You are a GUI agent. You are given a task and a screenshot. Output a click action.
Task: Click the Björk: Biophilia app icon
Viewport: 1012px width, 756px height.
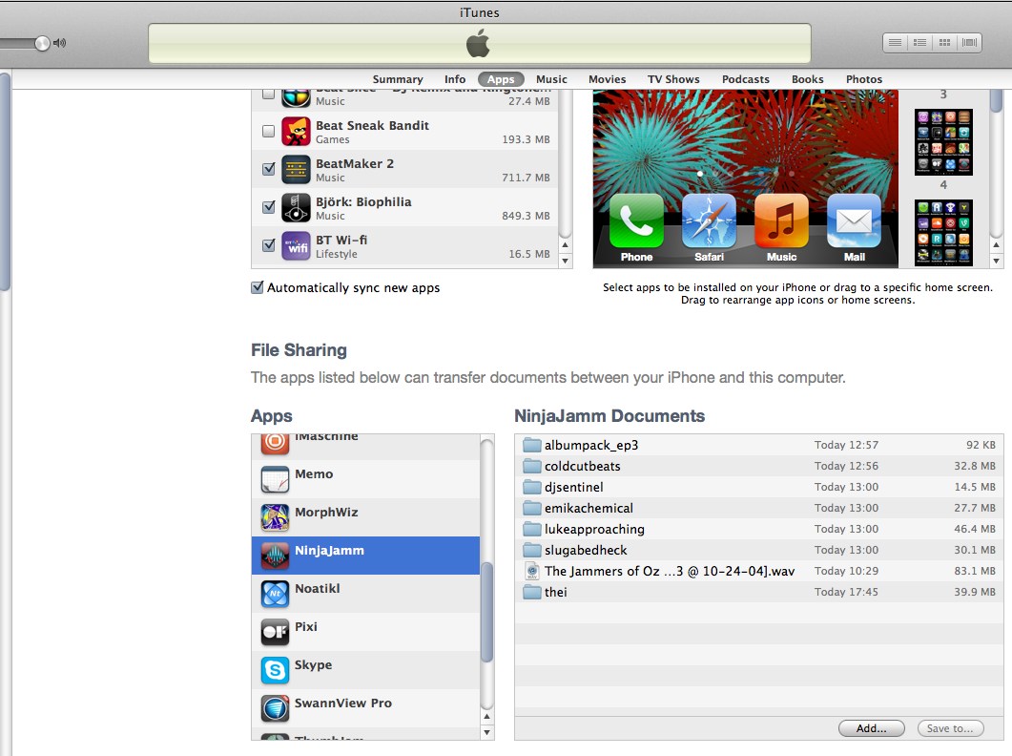click(296, 207)
